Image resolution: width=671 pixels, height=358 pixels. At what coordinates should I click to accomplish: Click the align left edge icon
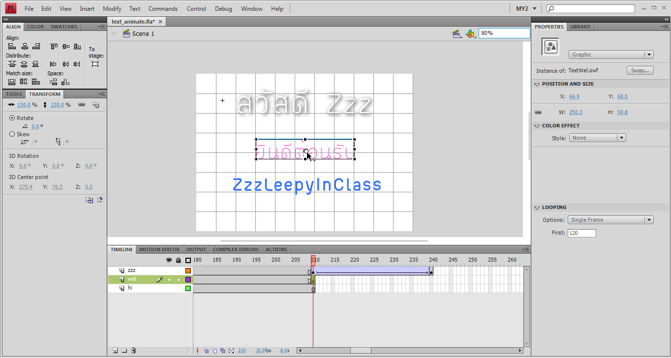tap(12, 46)
